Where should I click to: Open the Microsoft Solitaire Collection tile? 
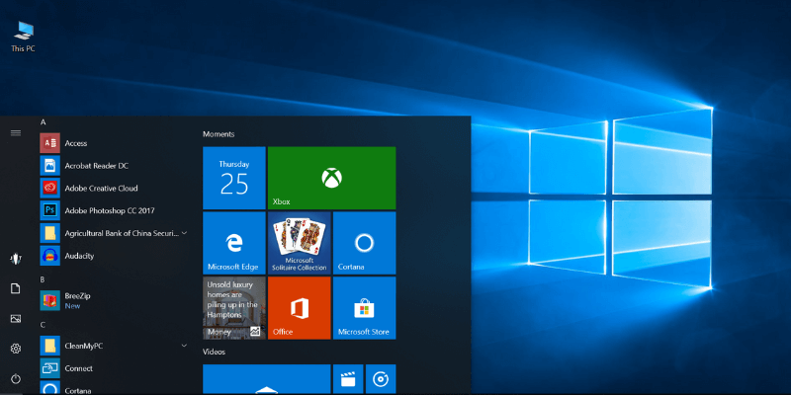[299, 242]
